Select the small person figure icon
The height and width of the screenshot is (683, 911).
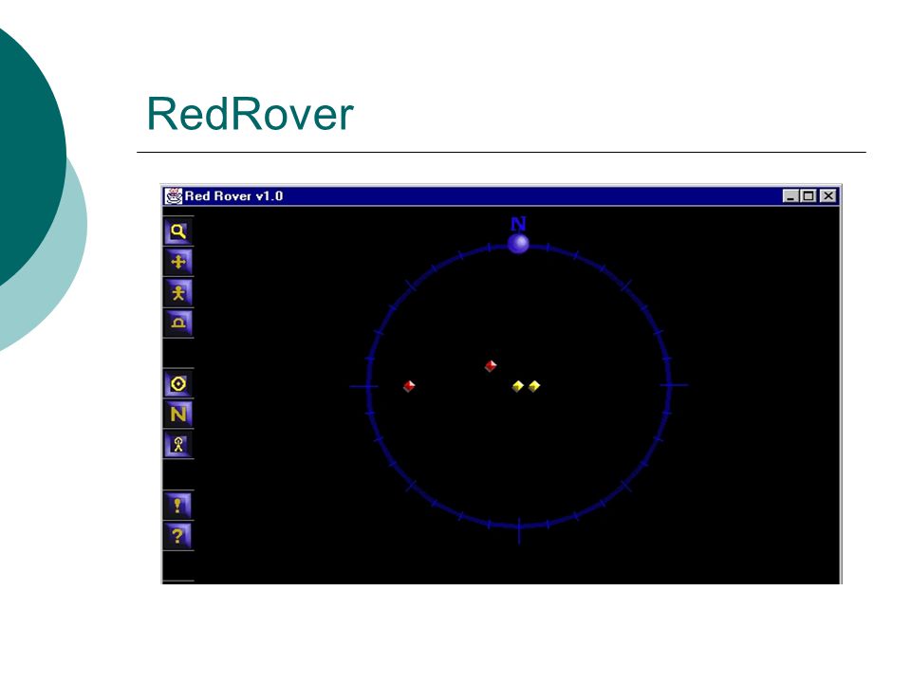178,445
